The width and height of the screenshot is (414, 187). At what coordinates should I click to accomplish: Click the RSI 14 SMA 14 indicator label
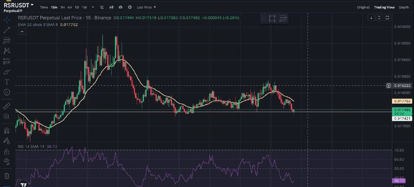coord(31,146)
